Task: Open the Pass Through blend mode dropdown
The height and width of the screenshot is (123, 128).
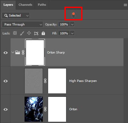Action: tap(22, 25)
